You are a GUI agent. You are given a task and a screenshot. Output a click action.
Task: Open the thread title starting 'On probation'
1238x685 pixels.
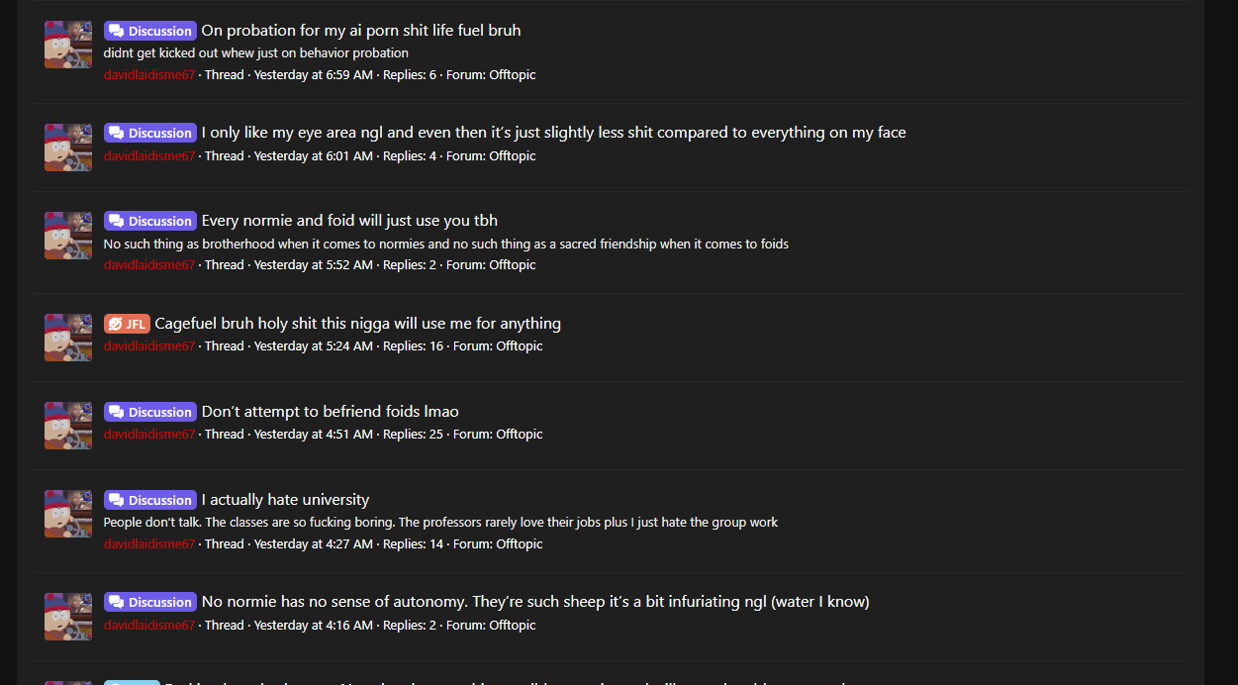(x=360, y=31)
